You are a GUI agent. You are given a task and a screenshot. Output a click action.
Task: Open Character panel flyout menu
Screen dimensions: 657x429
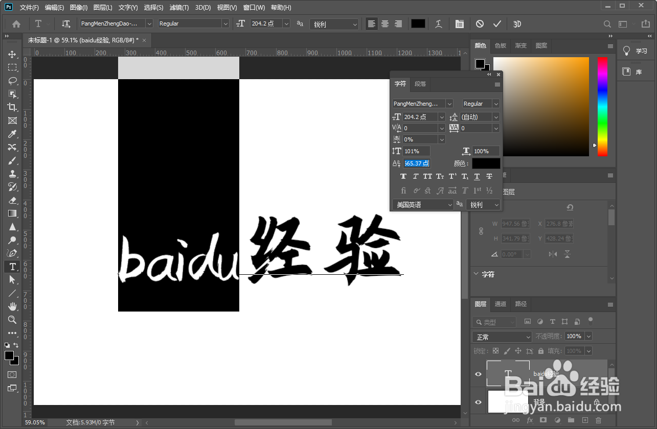(x=497, y=84)
